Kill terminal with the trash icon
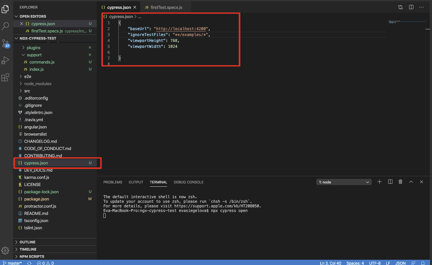The width and height of the screenshot is (432, 265). pyautogui.click(x=400, y=182)
